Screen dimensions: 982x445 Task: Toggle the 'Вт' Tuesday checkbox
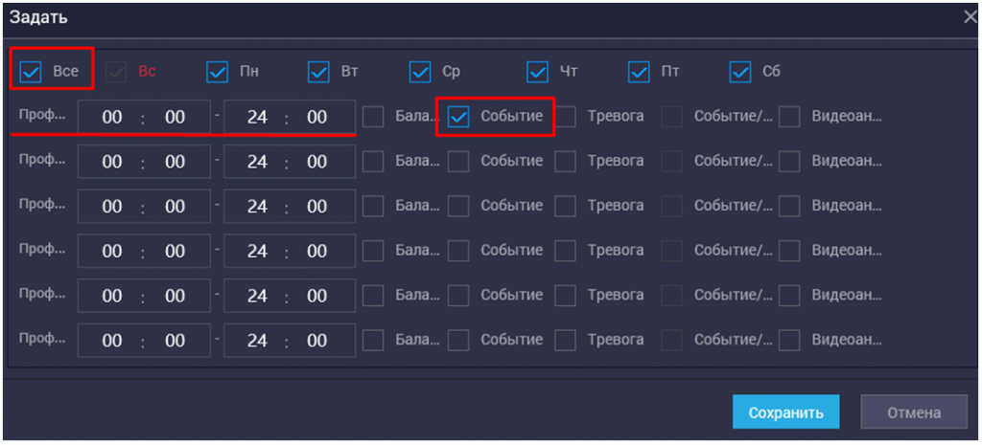(319, 72)
